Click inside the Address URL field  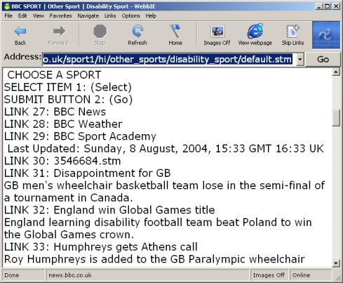click(x=169, y=60)
